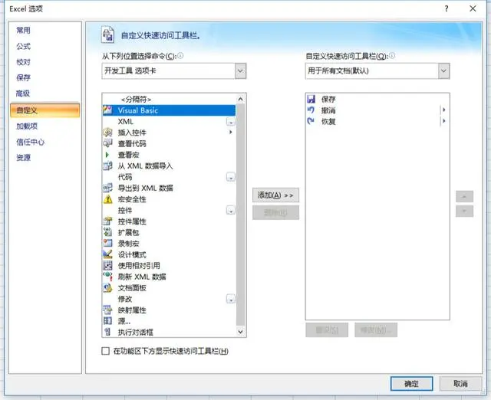Expand the 修改 group dropdown arrow
Screen dimensions: 491x400
point(231,300)
